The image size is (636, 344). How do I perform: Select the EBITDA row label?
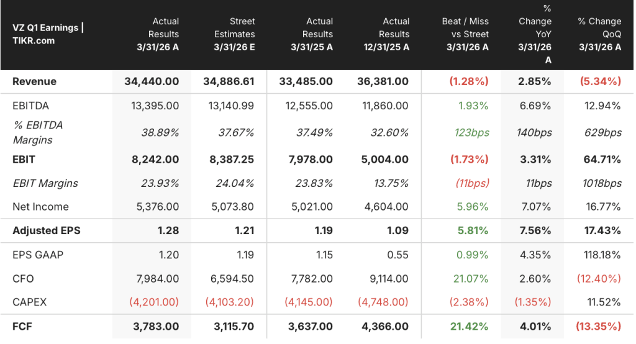pos(31,106)
